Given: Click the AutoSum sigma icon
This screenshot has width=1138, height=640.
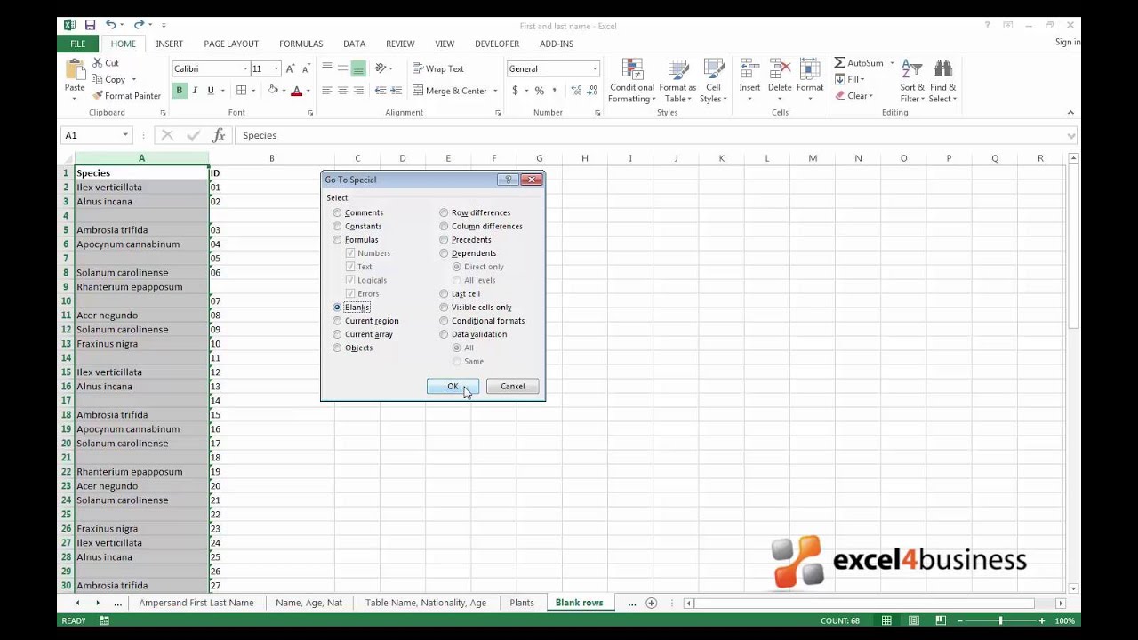Looking at the screenshot, I should (x=839, y=63).
